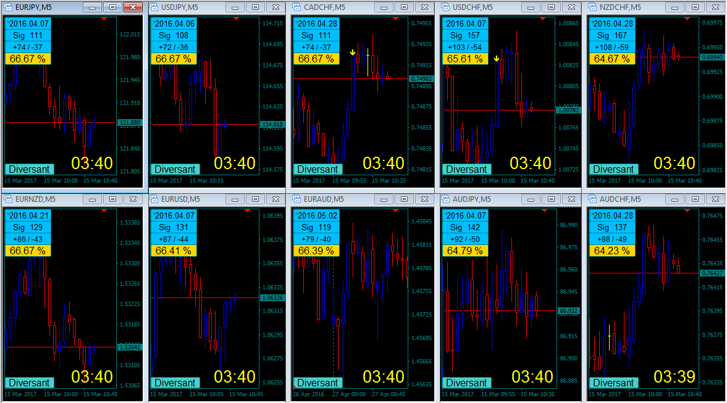The height and width of the screenshot is (403, 727).
Task: Select the 66.41 % label in EURUSD chart
Action: click(174, 251)
